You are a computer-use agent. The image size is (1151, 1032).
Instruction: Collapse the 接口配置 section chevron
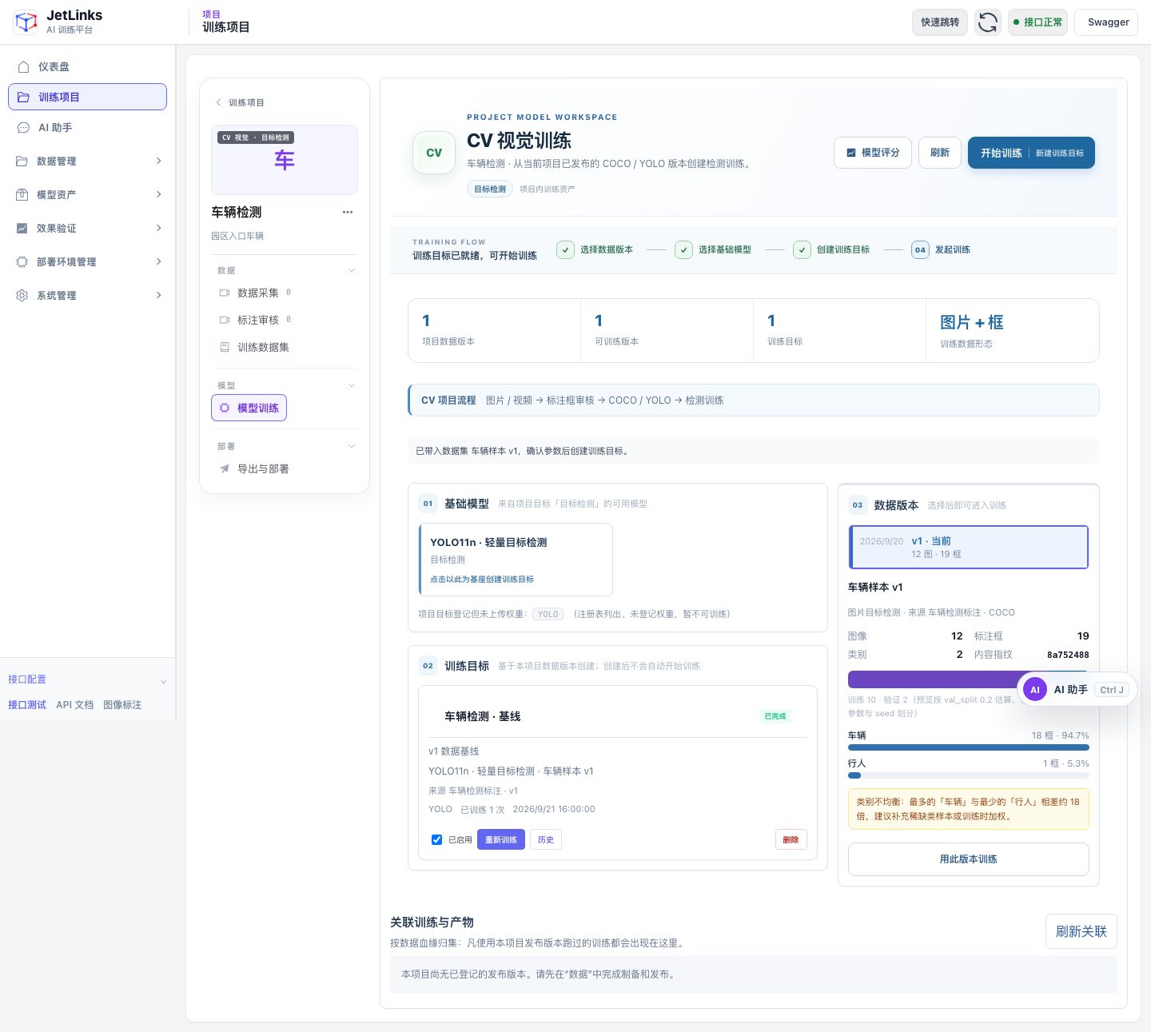click(x=163, y=681)
